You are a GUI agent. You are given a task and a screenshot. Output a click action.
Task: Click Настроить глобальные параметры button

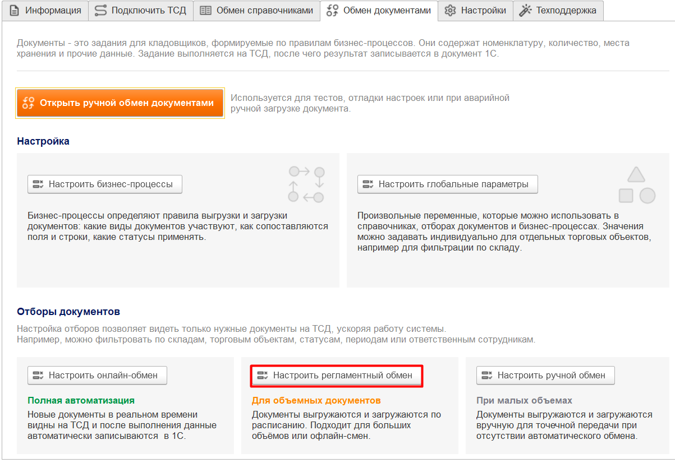447,184
